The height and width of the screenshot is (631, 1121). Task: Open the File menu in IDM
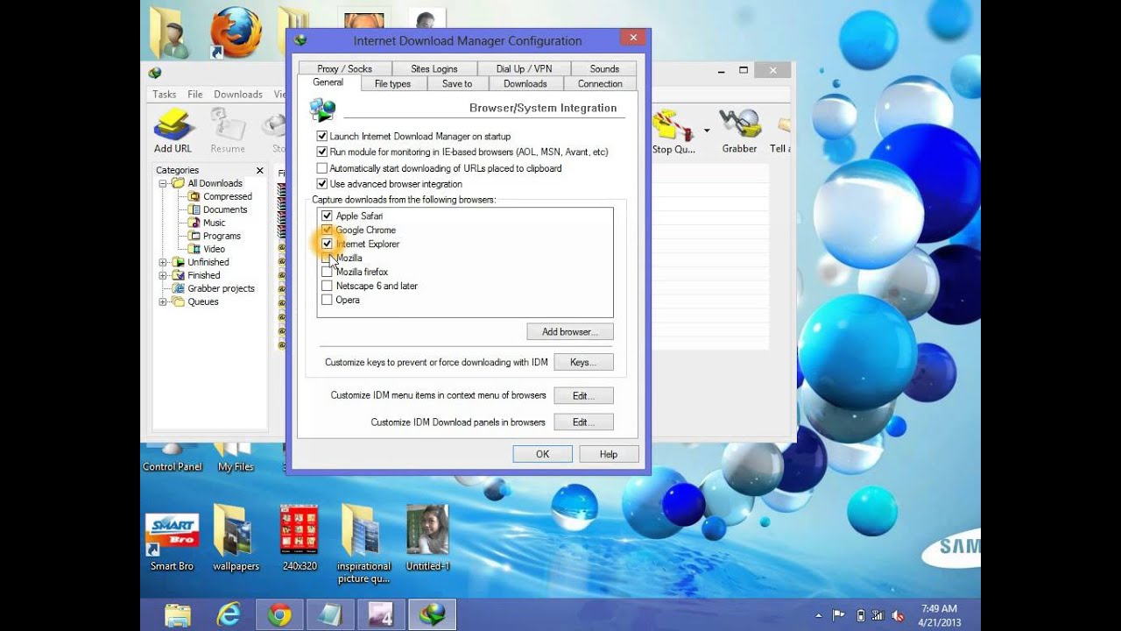point(195,95)
